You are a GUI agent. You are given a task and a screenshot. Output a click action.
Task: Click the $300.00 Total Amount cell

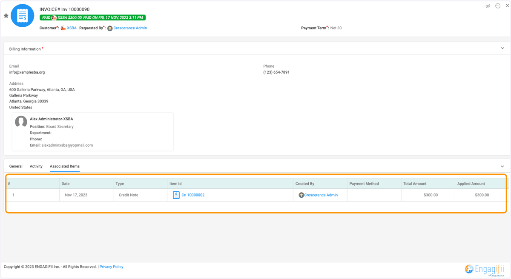pyautogui.click(x=428, y=195)
